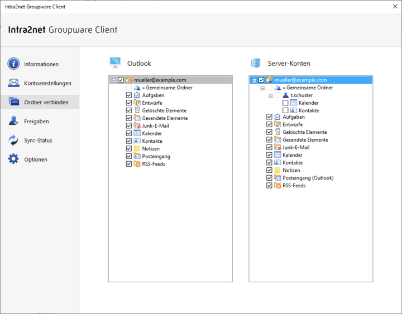Uncheck Aufgaben checkbox in Outlook tree

129,95
